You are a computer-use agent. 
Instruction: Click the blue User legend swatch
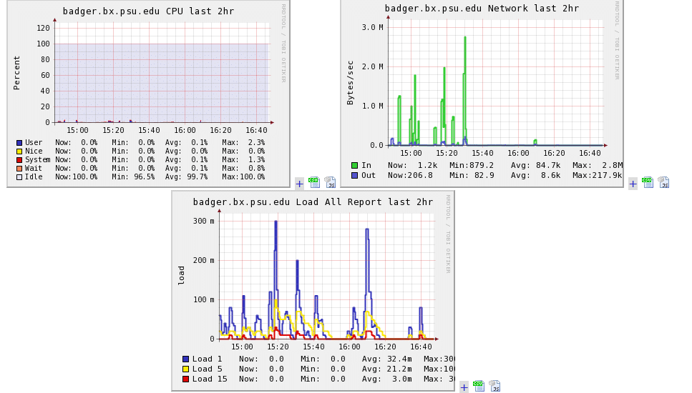[x=19, y=143]
